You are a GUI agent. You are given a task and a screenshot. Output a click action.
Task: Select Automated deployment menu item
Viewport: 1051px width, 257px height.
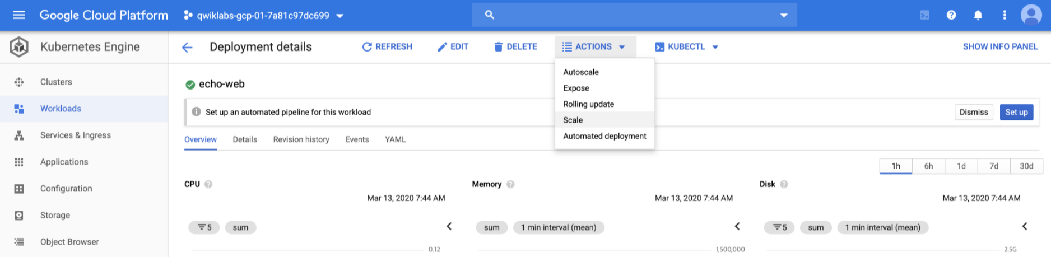click(604, 136)
